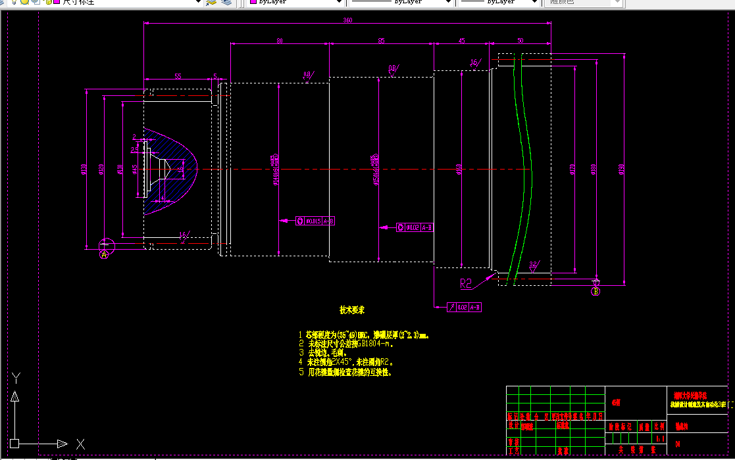735x460 pixels.
Task: Select the 55 length dimension text
Action: (x=178, y=76)
